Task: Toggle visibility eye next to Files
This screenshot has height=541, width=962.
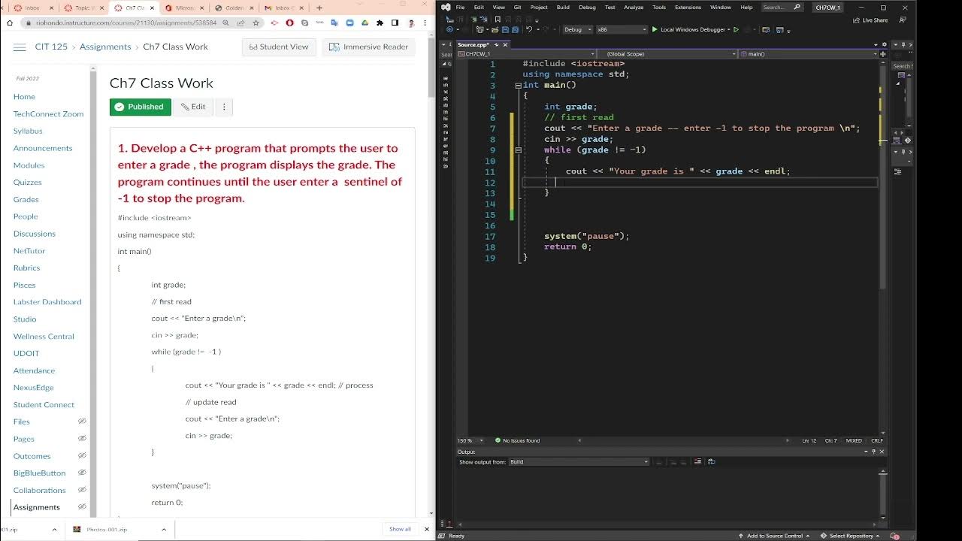Action: [82, 422]
